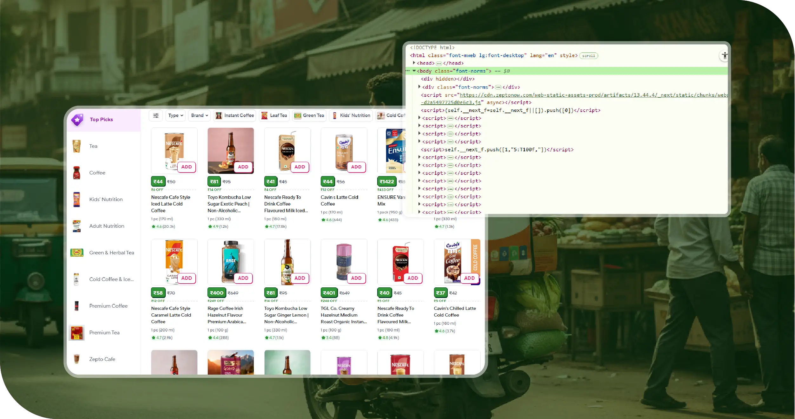Click the accessibility icon in DevTools panel
Viewport: 795px width, 419px height.
724,56
